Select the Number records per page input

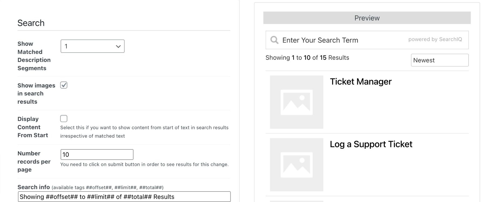97,154
